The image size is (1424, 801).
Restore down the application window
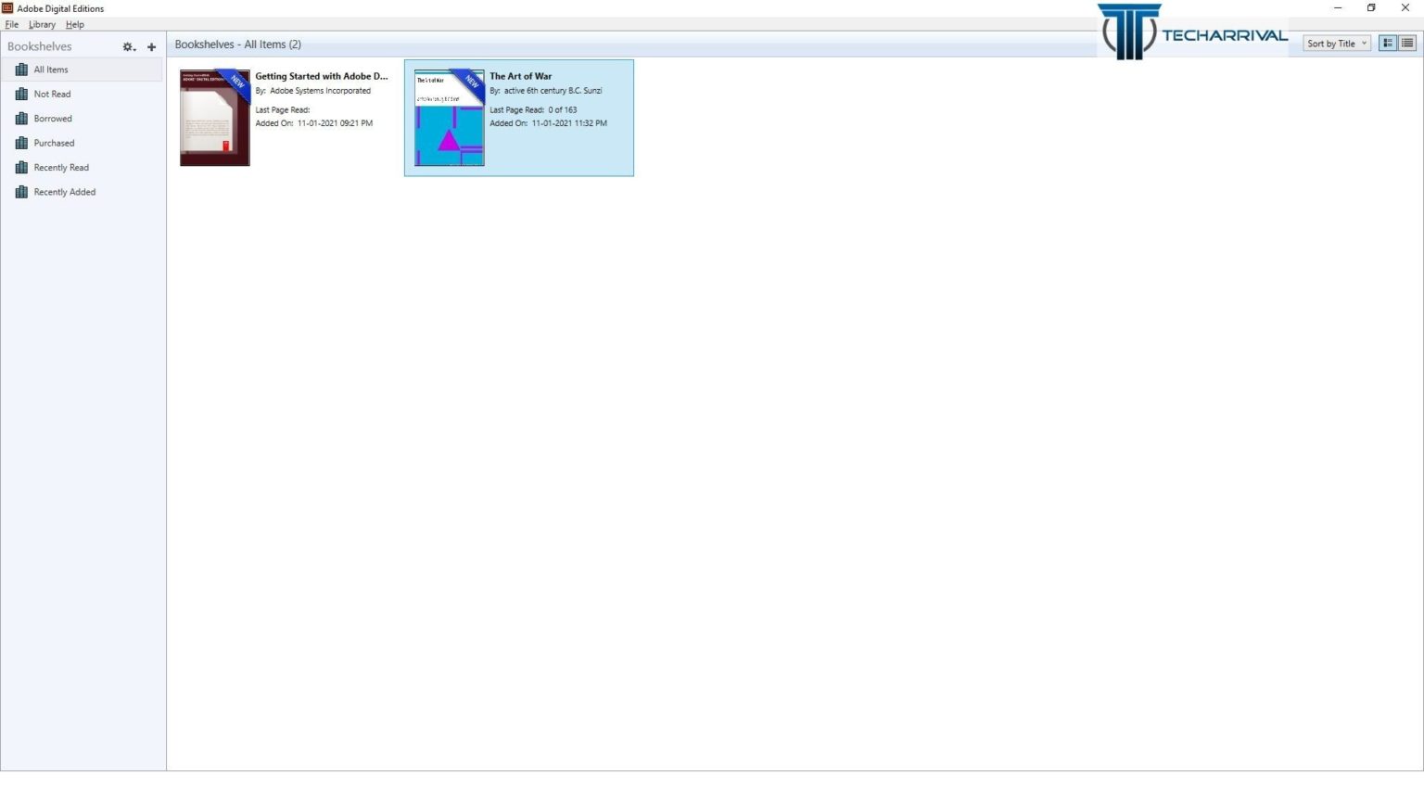pos(1371,8)
